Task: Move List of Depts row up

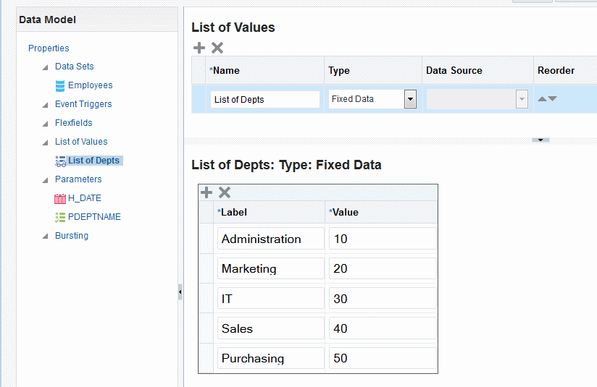Action: point(542,99)
